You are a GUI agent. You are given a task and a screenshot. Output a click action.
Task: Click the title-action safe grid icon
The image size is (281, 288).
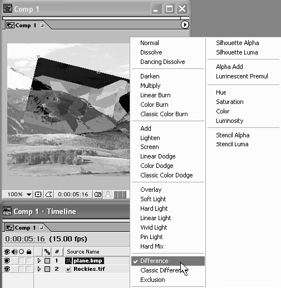coord(38,195)
